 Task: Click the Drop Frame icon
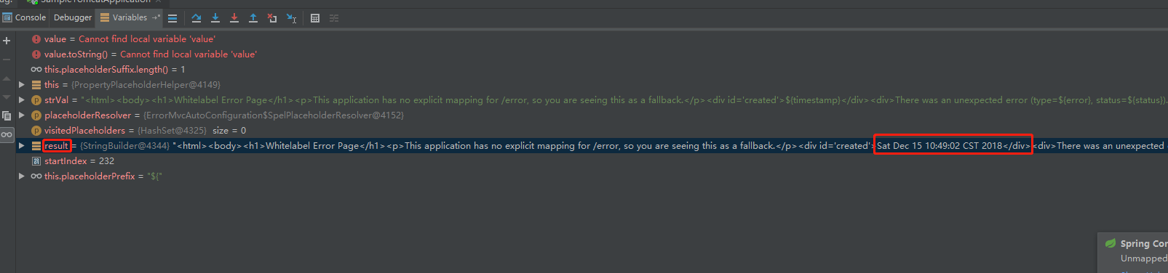tap(272, 18)
